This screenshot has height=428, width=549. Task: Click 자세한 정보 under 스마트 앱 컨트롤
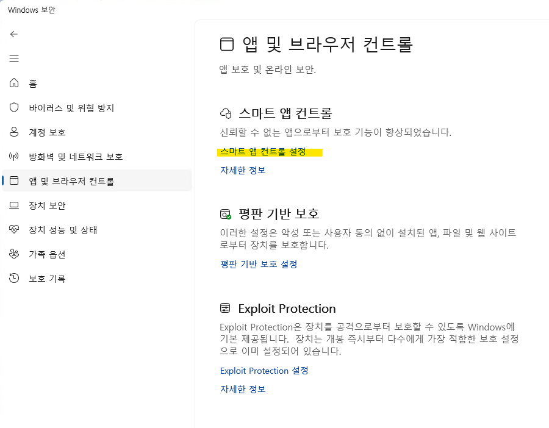tap(243, 170)
